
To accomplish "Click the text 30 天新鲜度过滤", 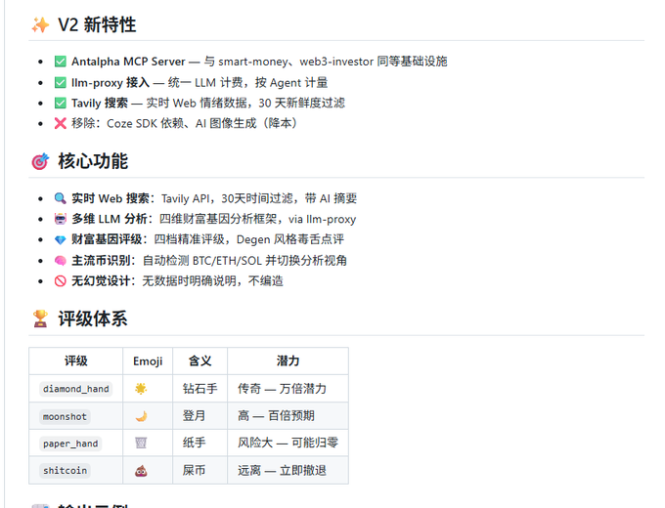I will [x=302, y=103].
